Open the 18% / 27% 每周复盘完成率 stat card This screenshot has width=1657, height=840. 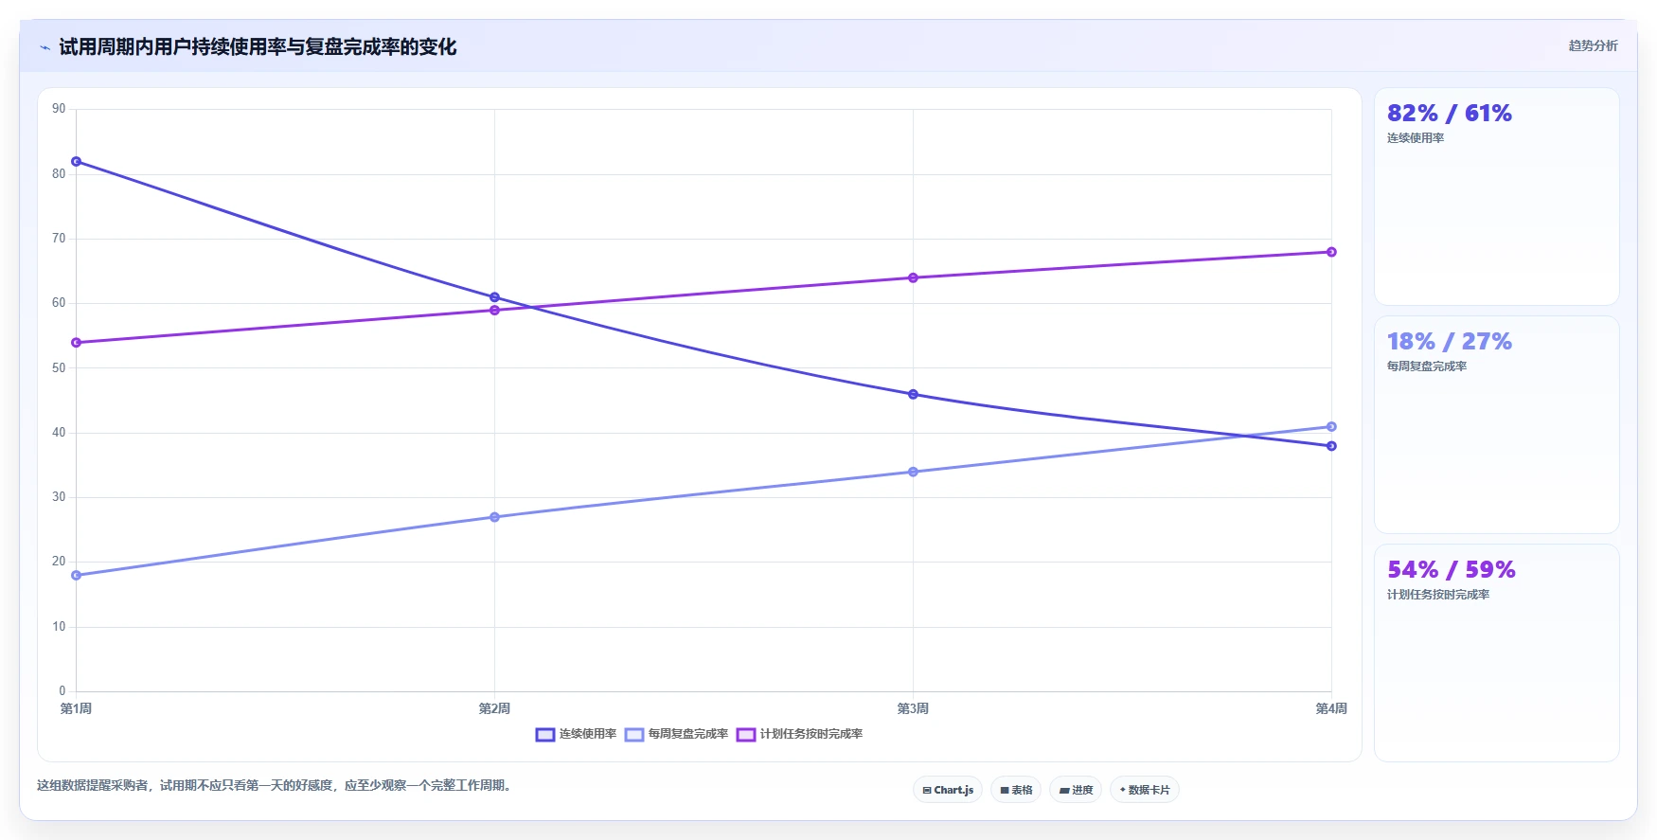click(x=1496, y=425)
